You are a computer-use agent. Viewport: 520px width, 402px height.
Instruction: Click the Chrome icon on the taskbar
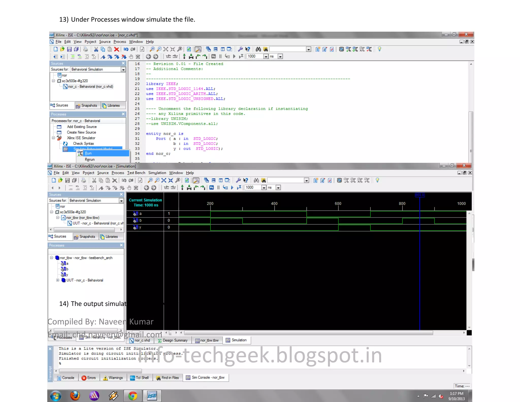tap(133, 395)
